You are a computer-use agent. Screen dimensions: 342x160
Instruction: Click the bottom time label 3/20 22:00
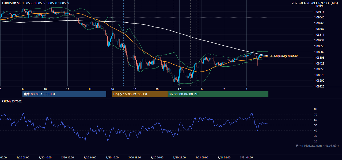click(x=179, y=158)
